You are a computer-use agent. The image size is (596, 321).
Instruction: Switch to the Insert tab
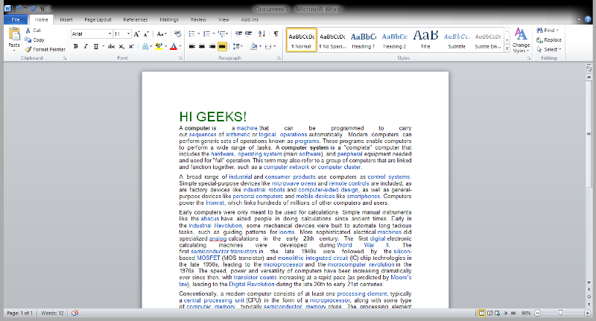pos(66,19)
